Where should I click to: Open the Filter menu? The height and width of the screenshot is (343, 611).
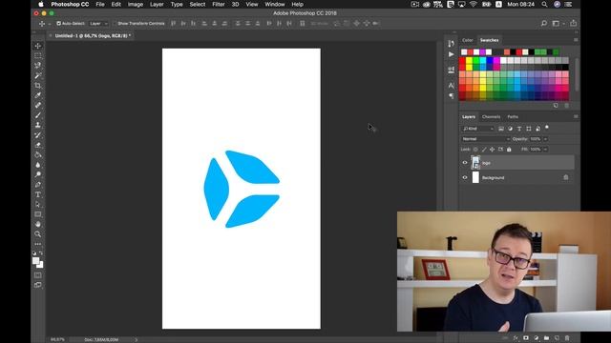(219, 4)
